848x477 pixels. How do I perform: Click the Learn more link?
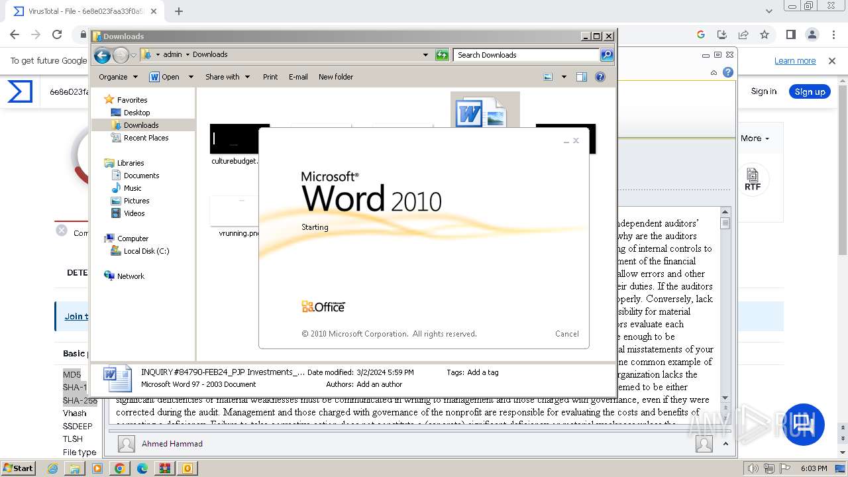[795, 61]
